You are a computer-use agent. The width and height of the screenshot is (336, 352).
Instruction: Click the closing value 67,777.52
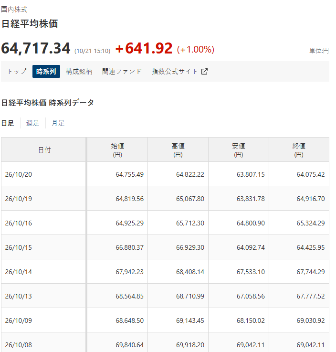point(311,296)
